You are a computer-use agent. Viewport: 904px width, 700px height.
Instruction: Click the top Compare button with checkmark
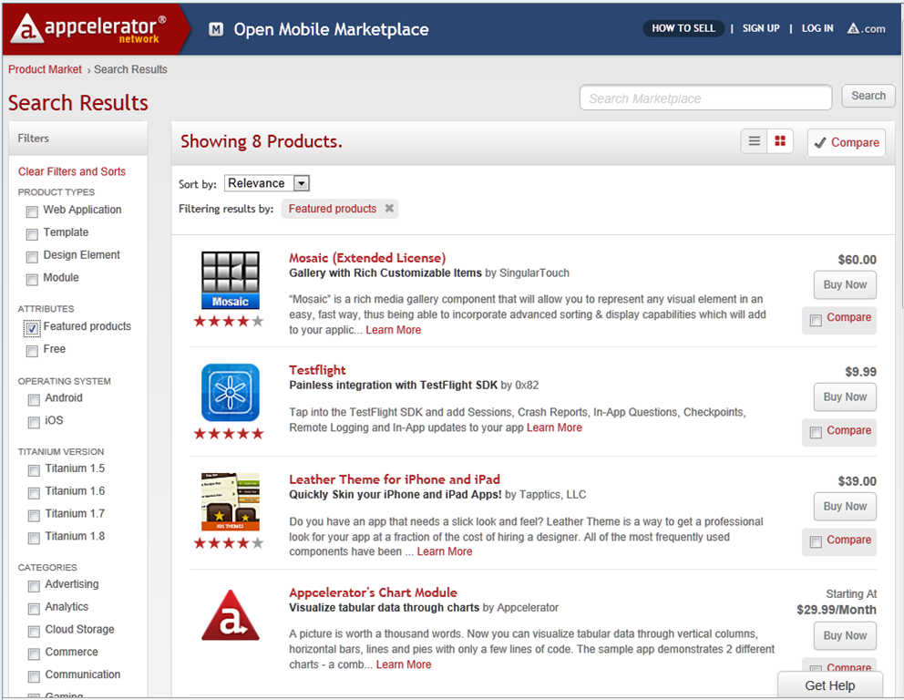click(x=847, y=142)
